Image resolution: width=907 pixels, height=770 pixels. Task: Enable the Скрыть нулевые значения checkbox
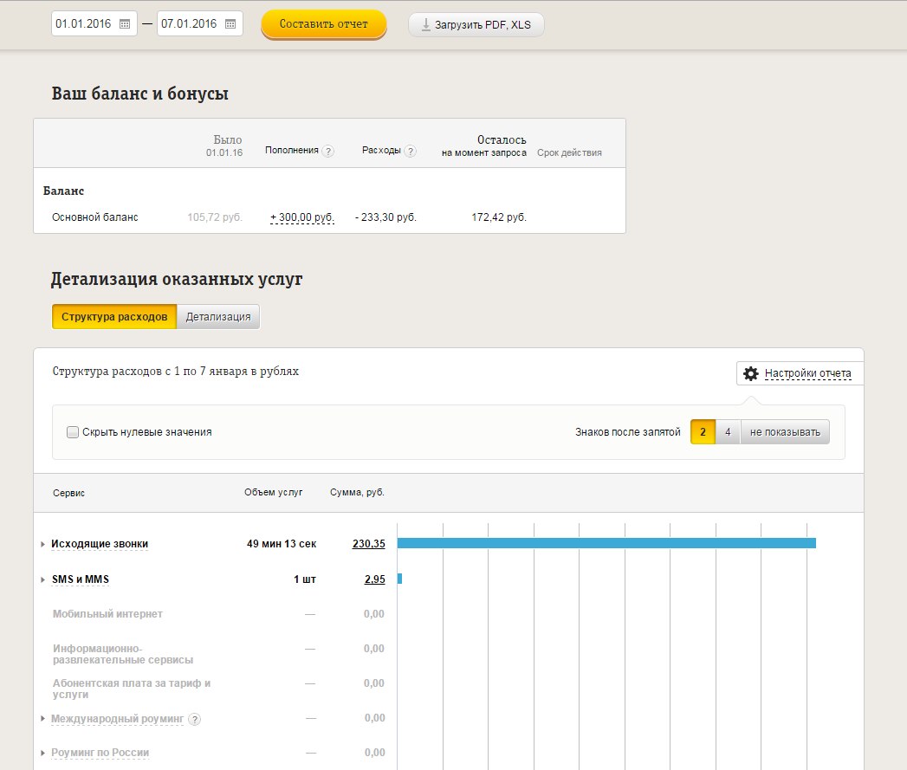74,431
